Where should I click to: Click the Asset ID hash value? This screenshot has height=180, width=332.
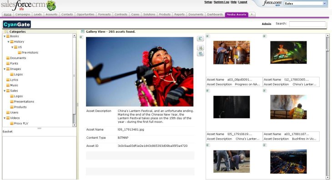click(152, 146)
